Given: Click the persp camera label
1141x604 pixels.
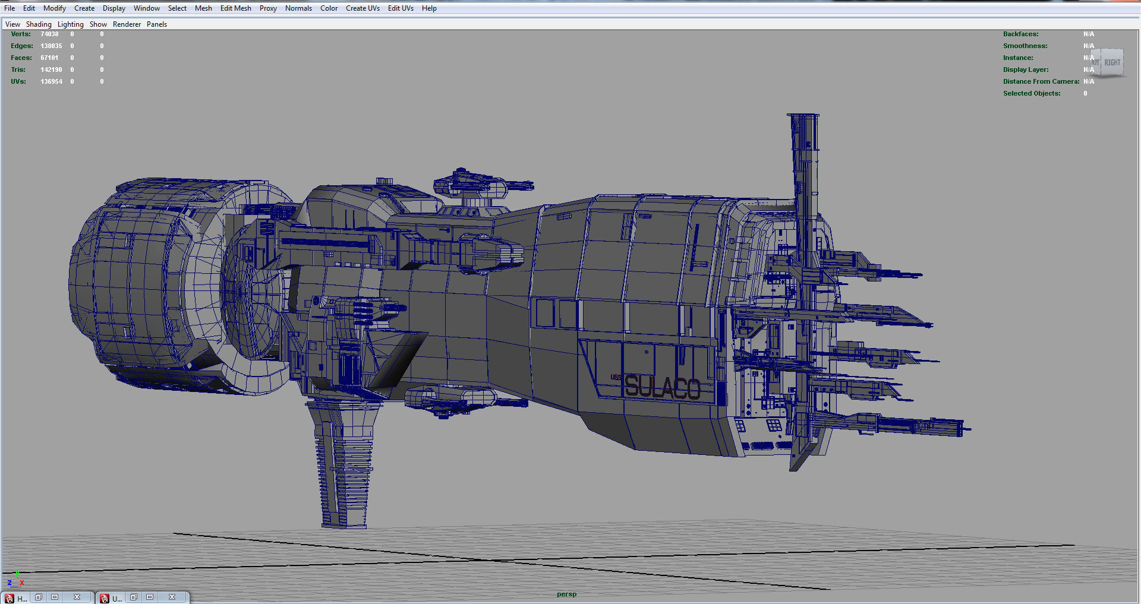Looking at the screenshot, I should point(566,594).
